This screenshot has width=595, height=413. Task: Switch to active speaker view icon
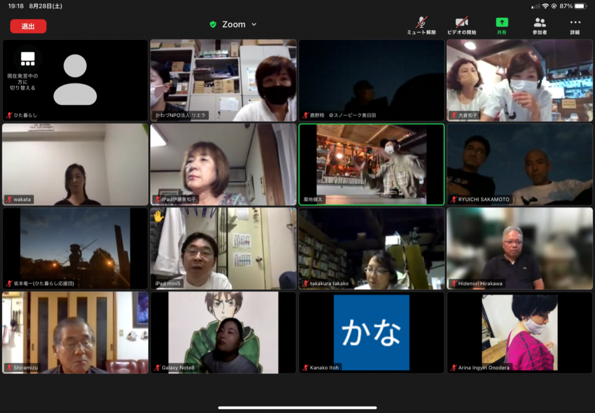(27, 59)
